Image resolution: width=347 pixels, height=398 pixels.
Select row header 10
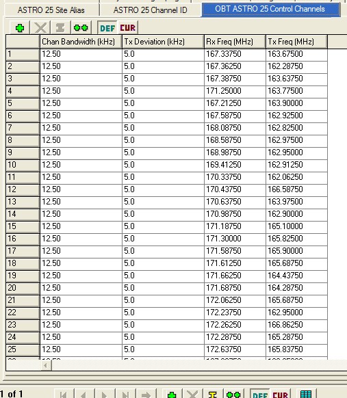click(23, 165)
